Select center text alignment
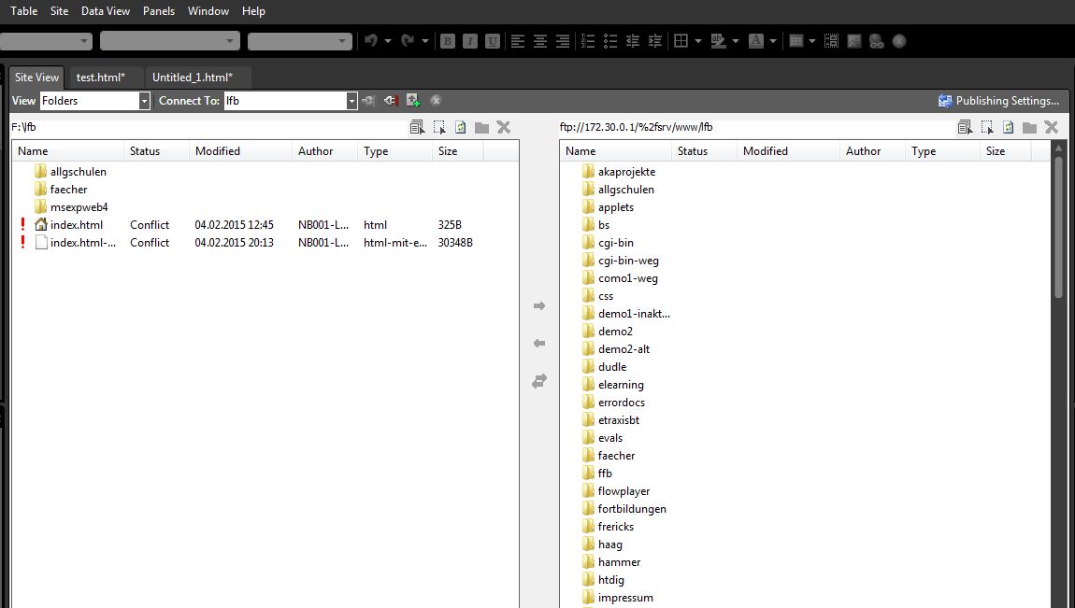This screenshot has height=608, width=1075. (x=540, y=41)
